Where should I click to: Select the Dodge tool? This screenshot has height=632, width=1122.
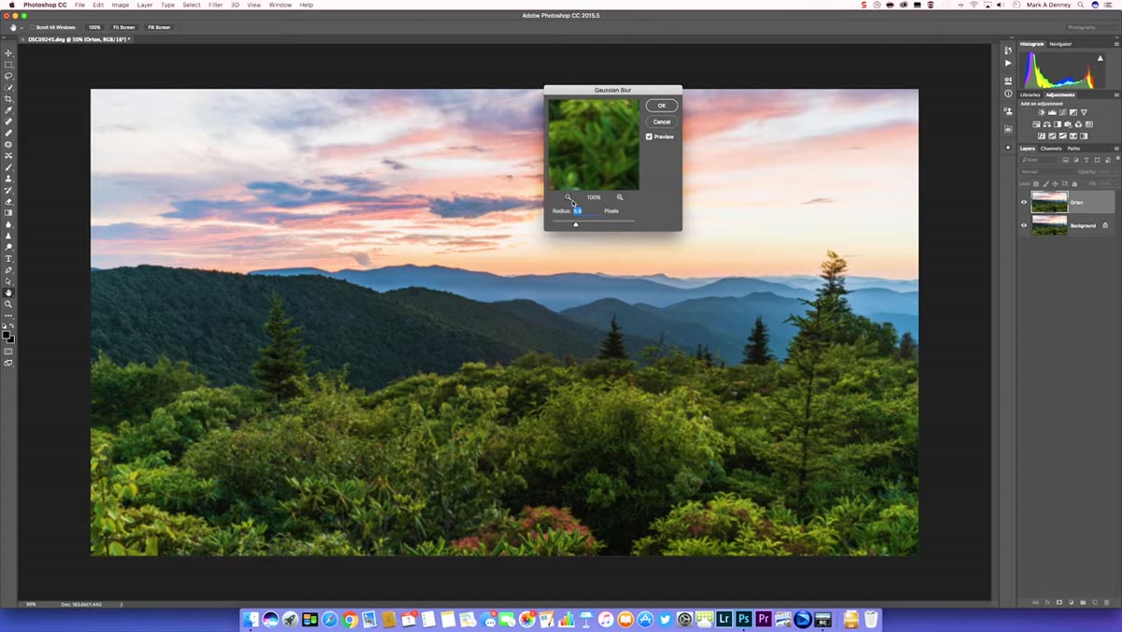point(9,246)
